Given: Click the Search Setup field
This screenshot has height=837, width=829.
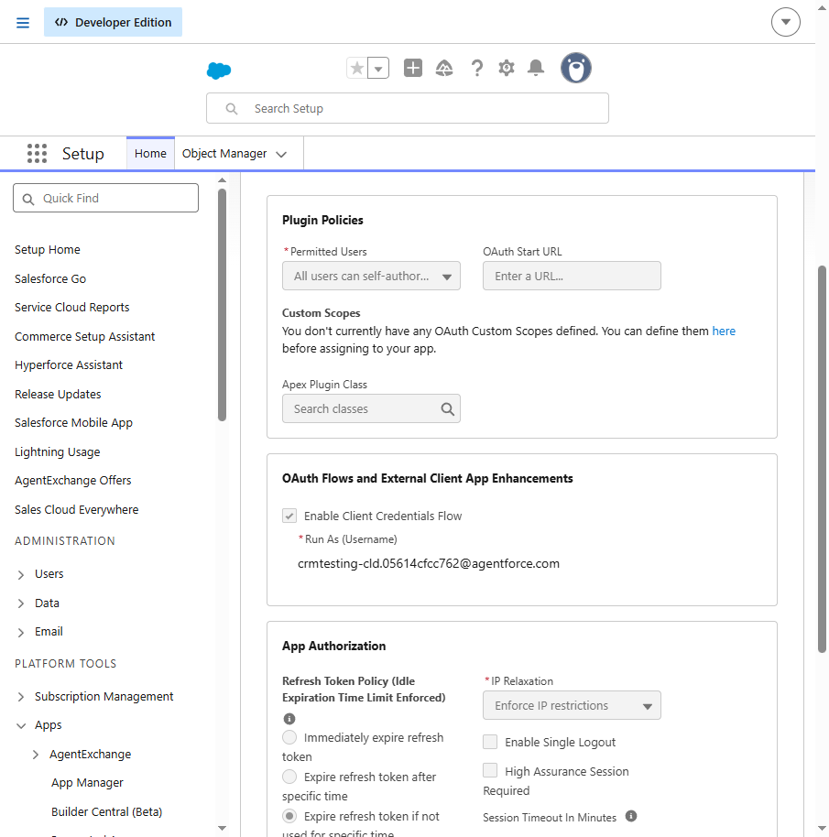Looking at the screenshot, I should coord(408,108).
